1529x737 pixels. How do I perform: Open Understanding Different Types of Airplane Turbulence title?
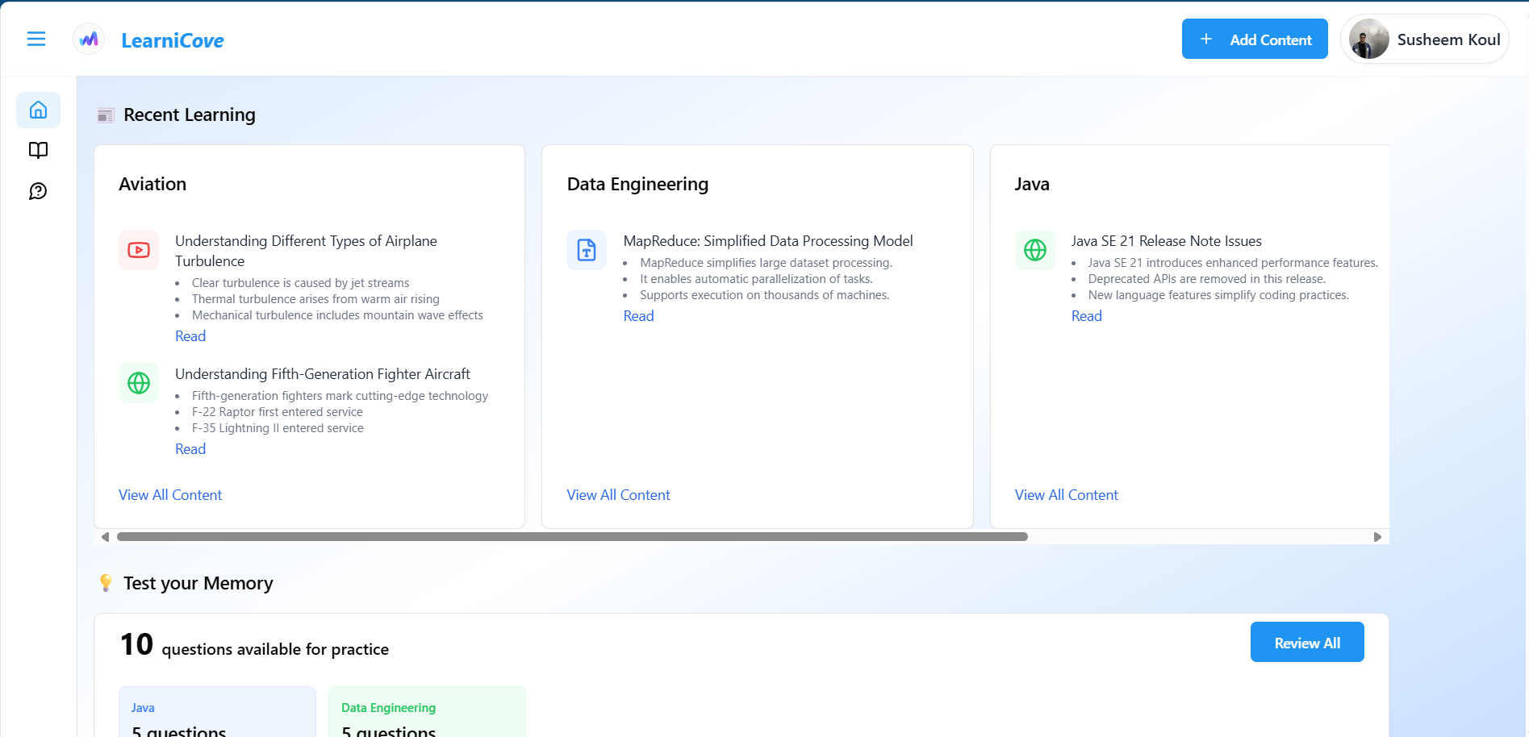(306, 251)
